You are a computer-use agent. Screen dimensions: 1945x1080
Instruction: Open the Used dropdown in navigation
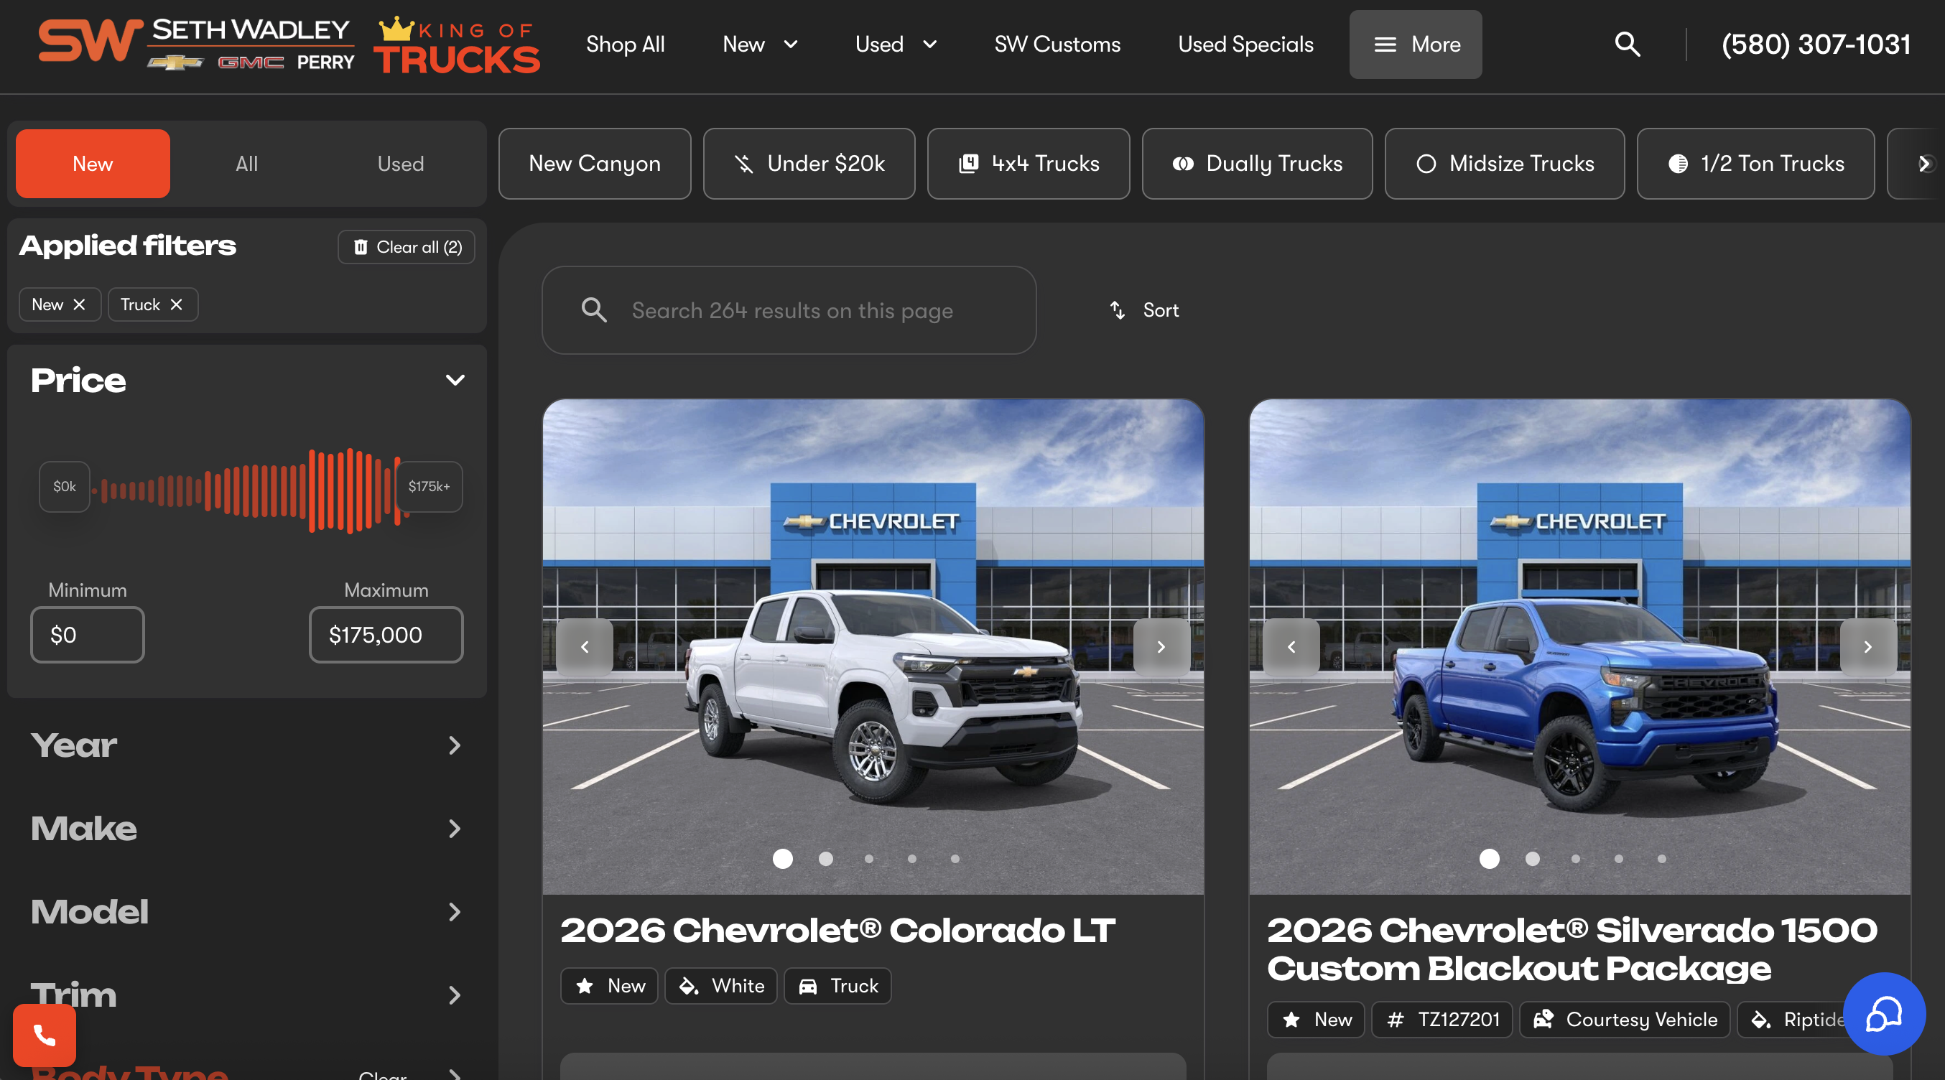(x=896, y=45)
